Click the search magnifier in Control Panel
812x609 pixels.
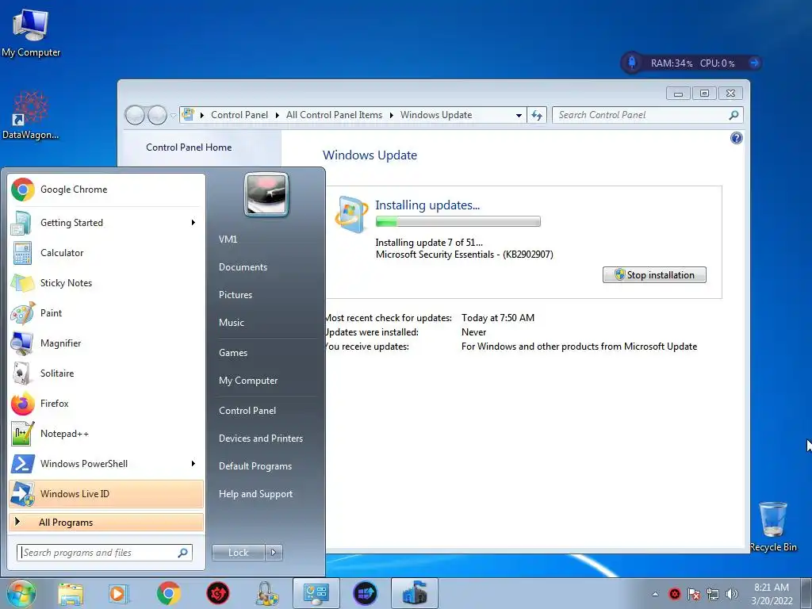733,115
